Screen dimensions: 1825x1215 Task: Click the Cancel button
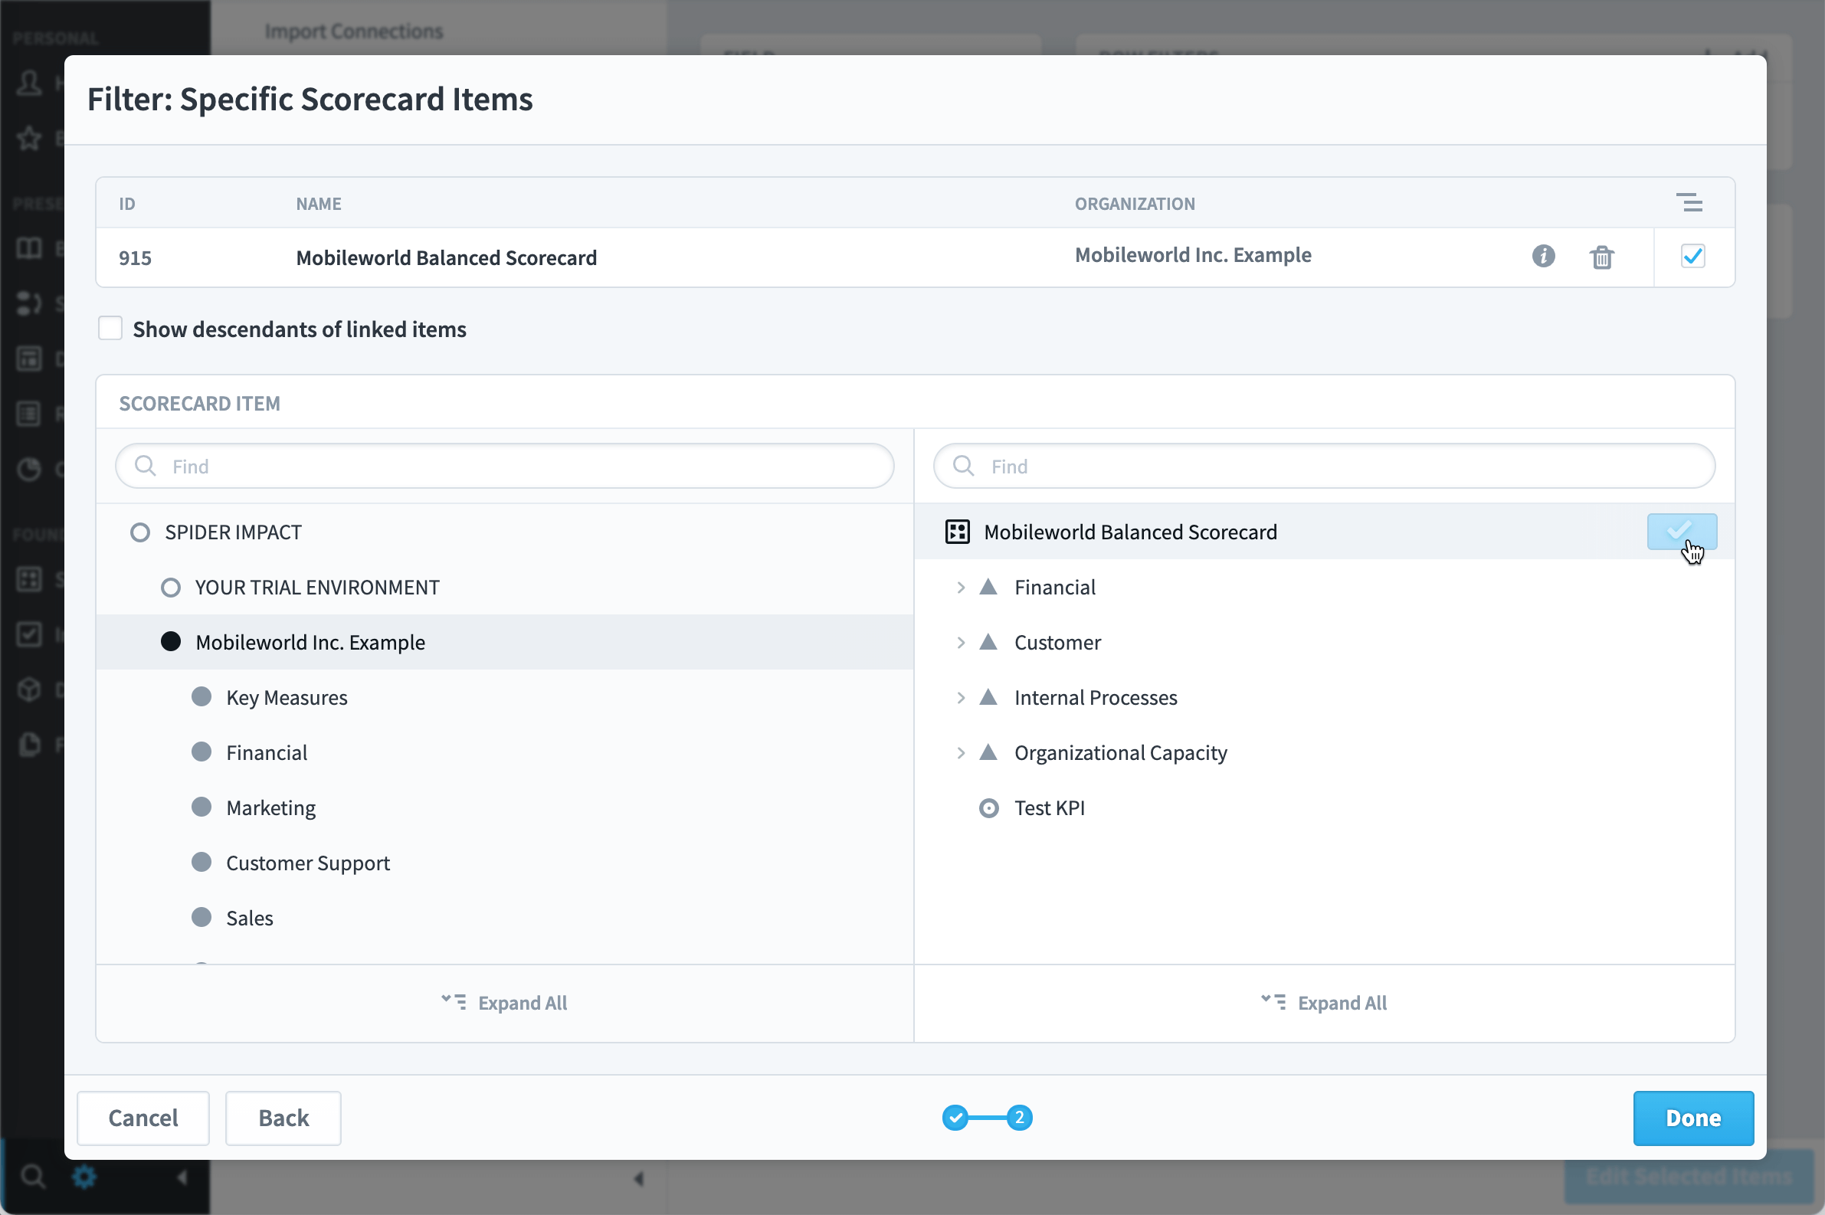(x=143, y=1118)
